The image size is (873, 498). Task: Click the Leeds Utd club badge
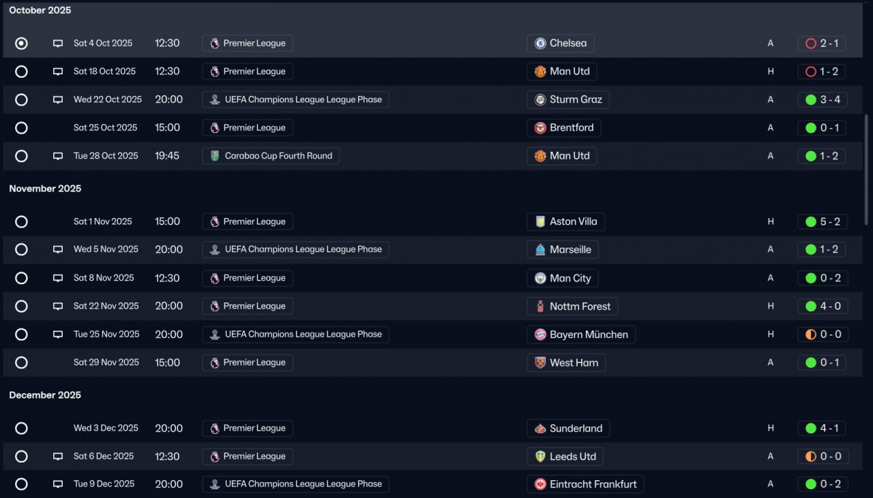[x=540, y=456]
